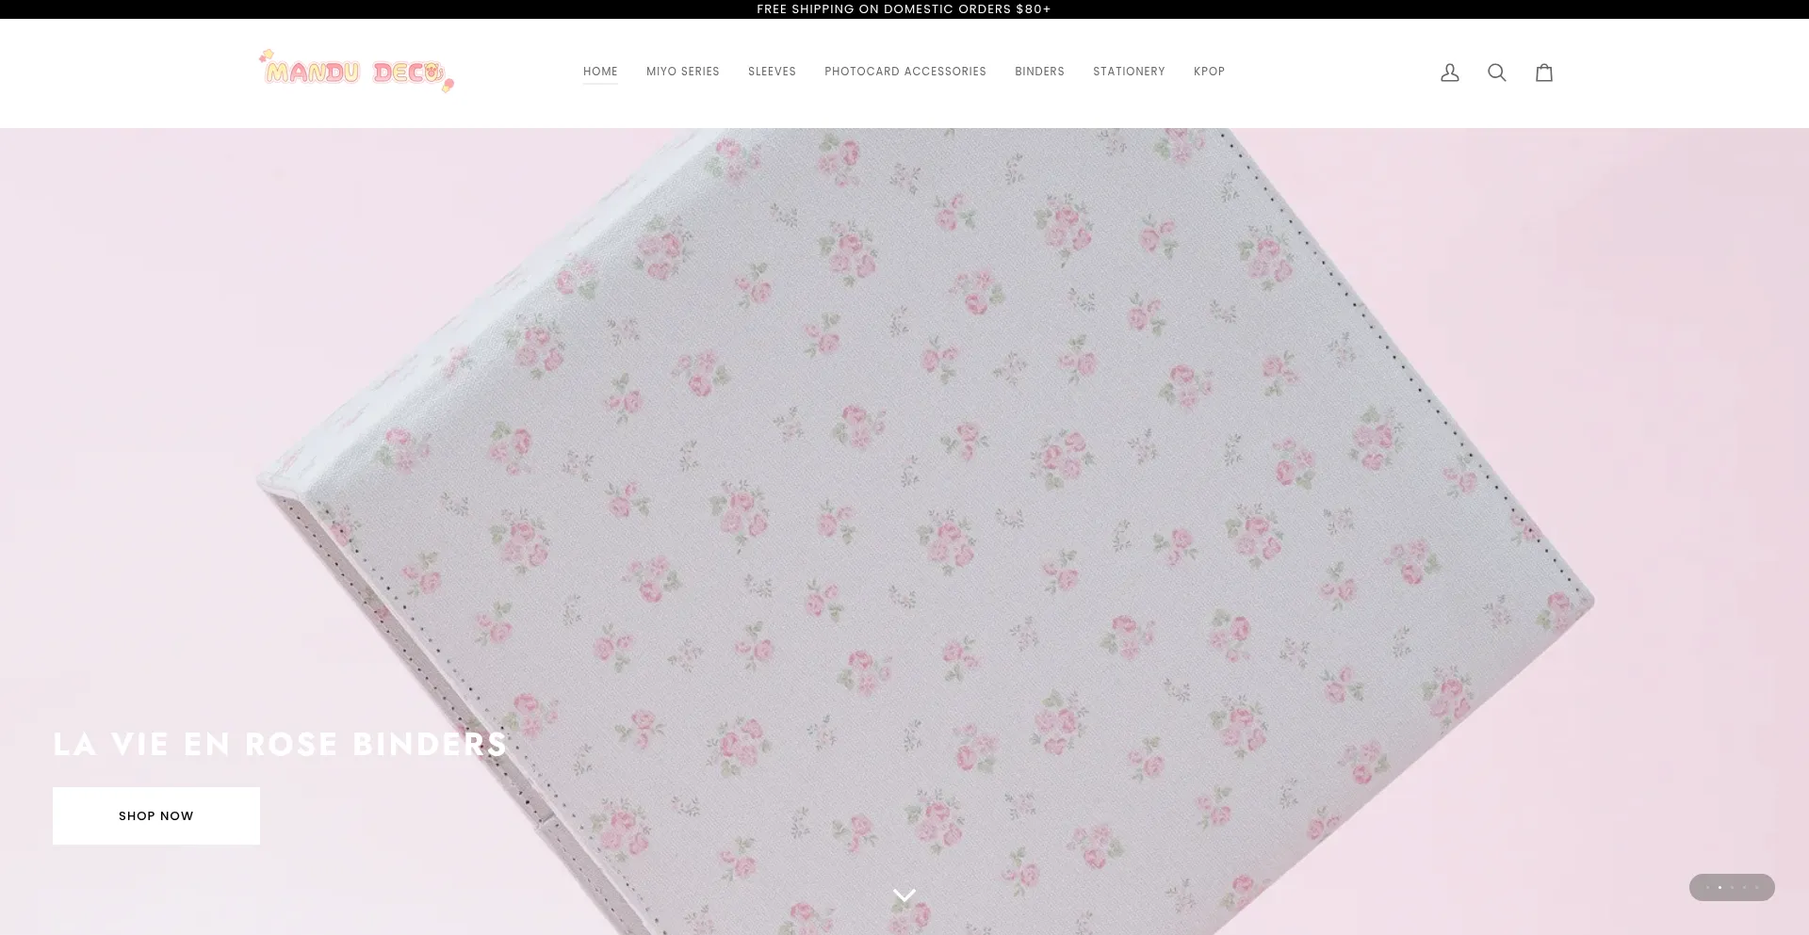
Task: Go to the last slideshow dot
Action: (x=1756, y=887)
